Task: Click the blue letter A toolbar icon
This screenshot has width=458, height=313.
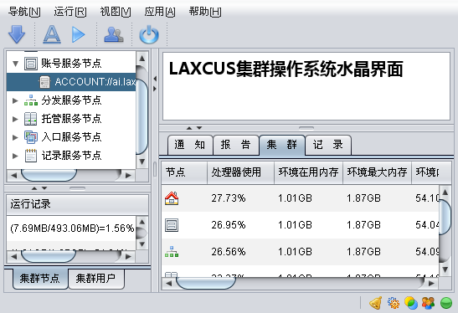Action: [x=52, y=34]
